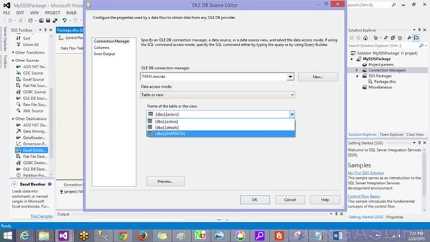Open the FILE menu
This screenshot has height=242, width=430.
(7, 13)
